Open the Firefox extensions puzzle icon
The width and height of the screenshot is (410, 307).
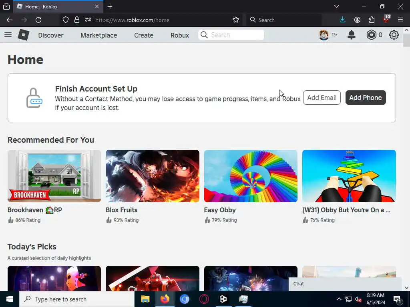click(x=372, y=20)
